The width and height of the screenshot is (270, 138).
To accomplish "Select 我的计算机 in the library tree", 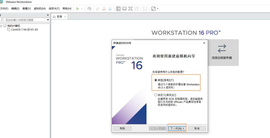I will [14, 26].
